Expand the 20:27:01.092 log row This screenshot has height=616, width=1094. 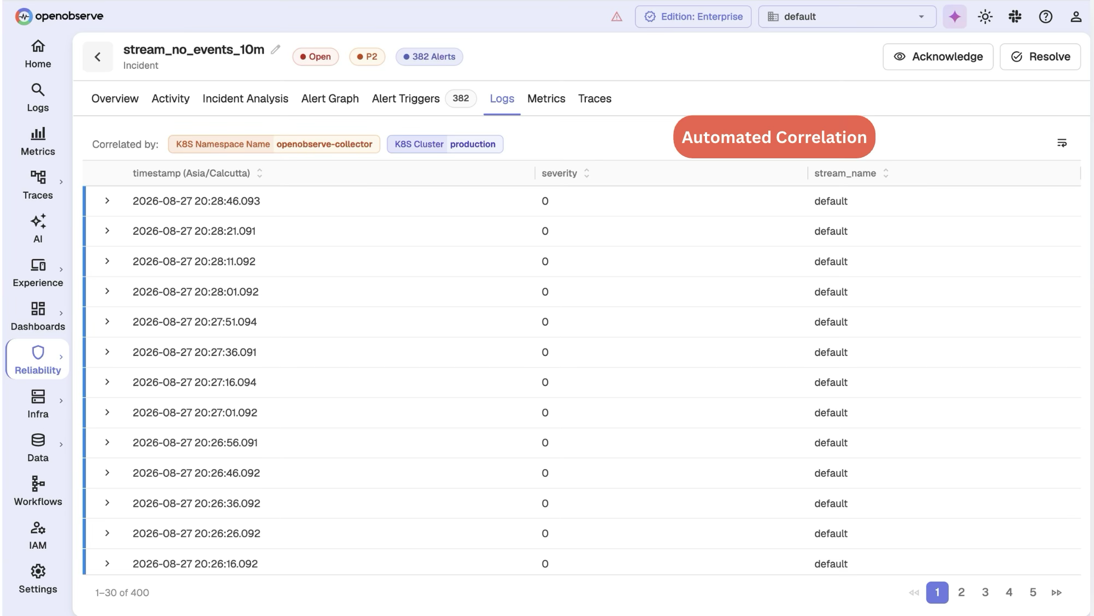(107, 412)
